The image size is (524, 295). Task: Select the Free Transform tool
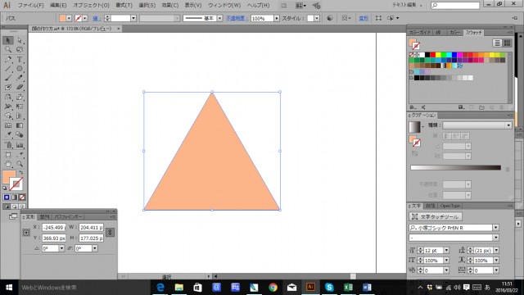20,107
